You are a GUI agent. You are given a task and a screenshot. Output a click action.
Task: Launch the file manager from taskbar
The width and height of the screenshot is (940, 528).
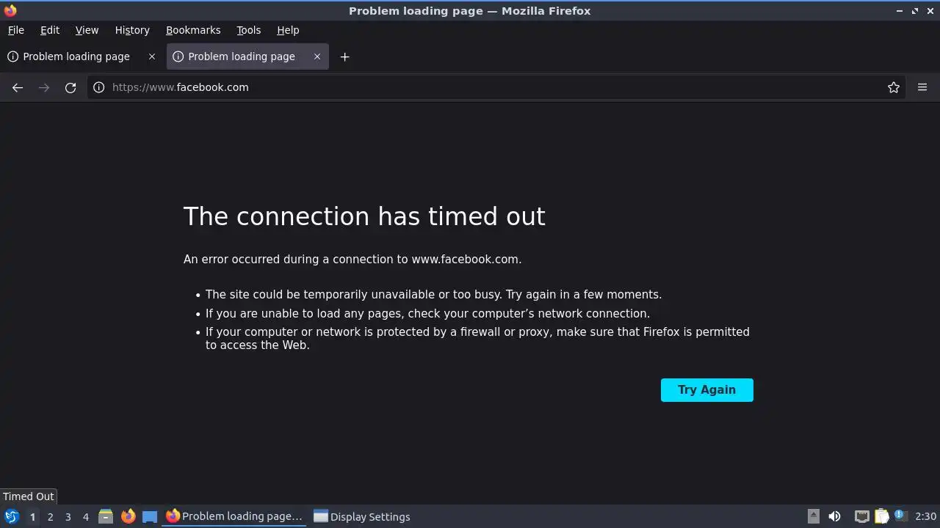[106, 516]
